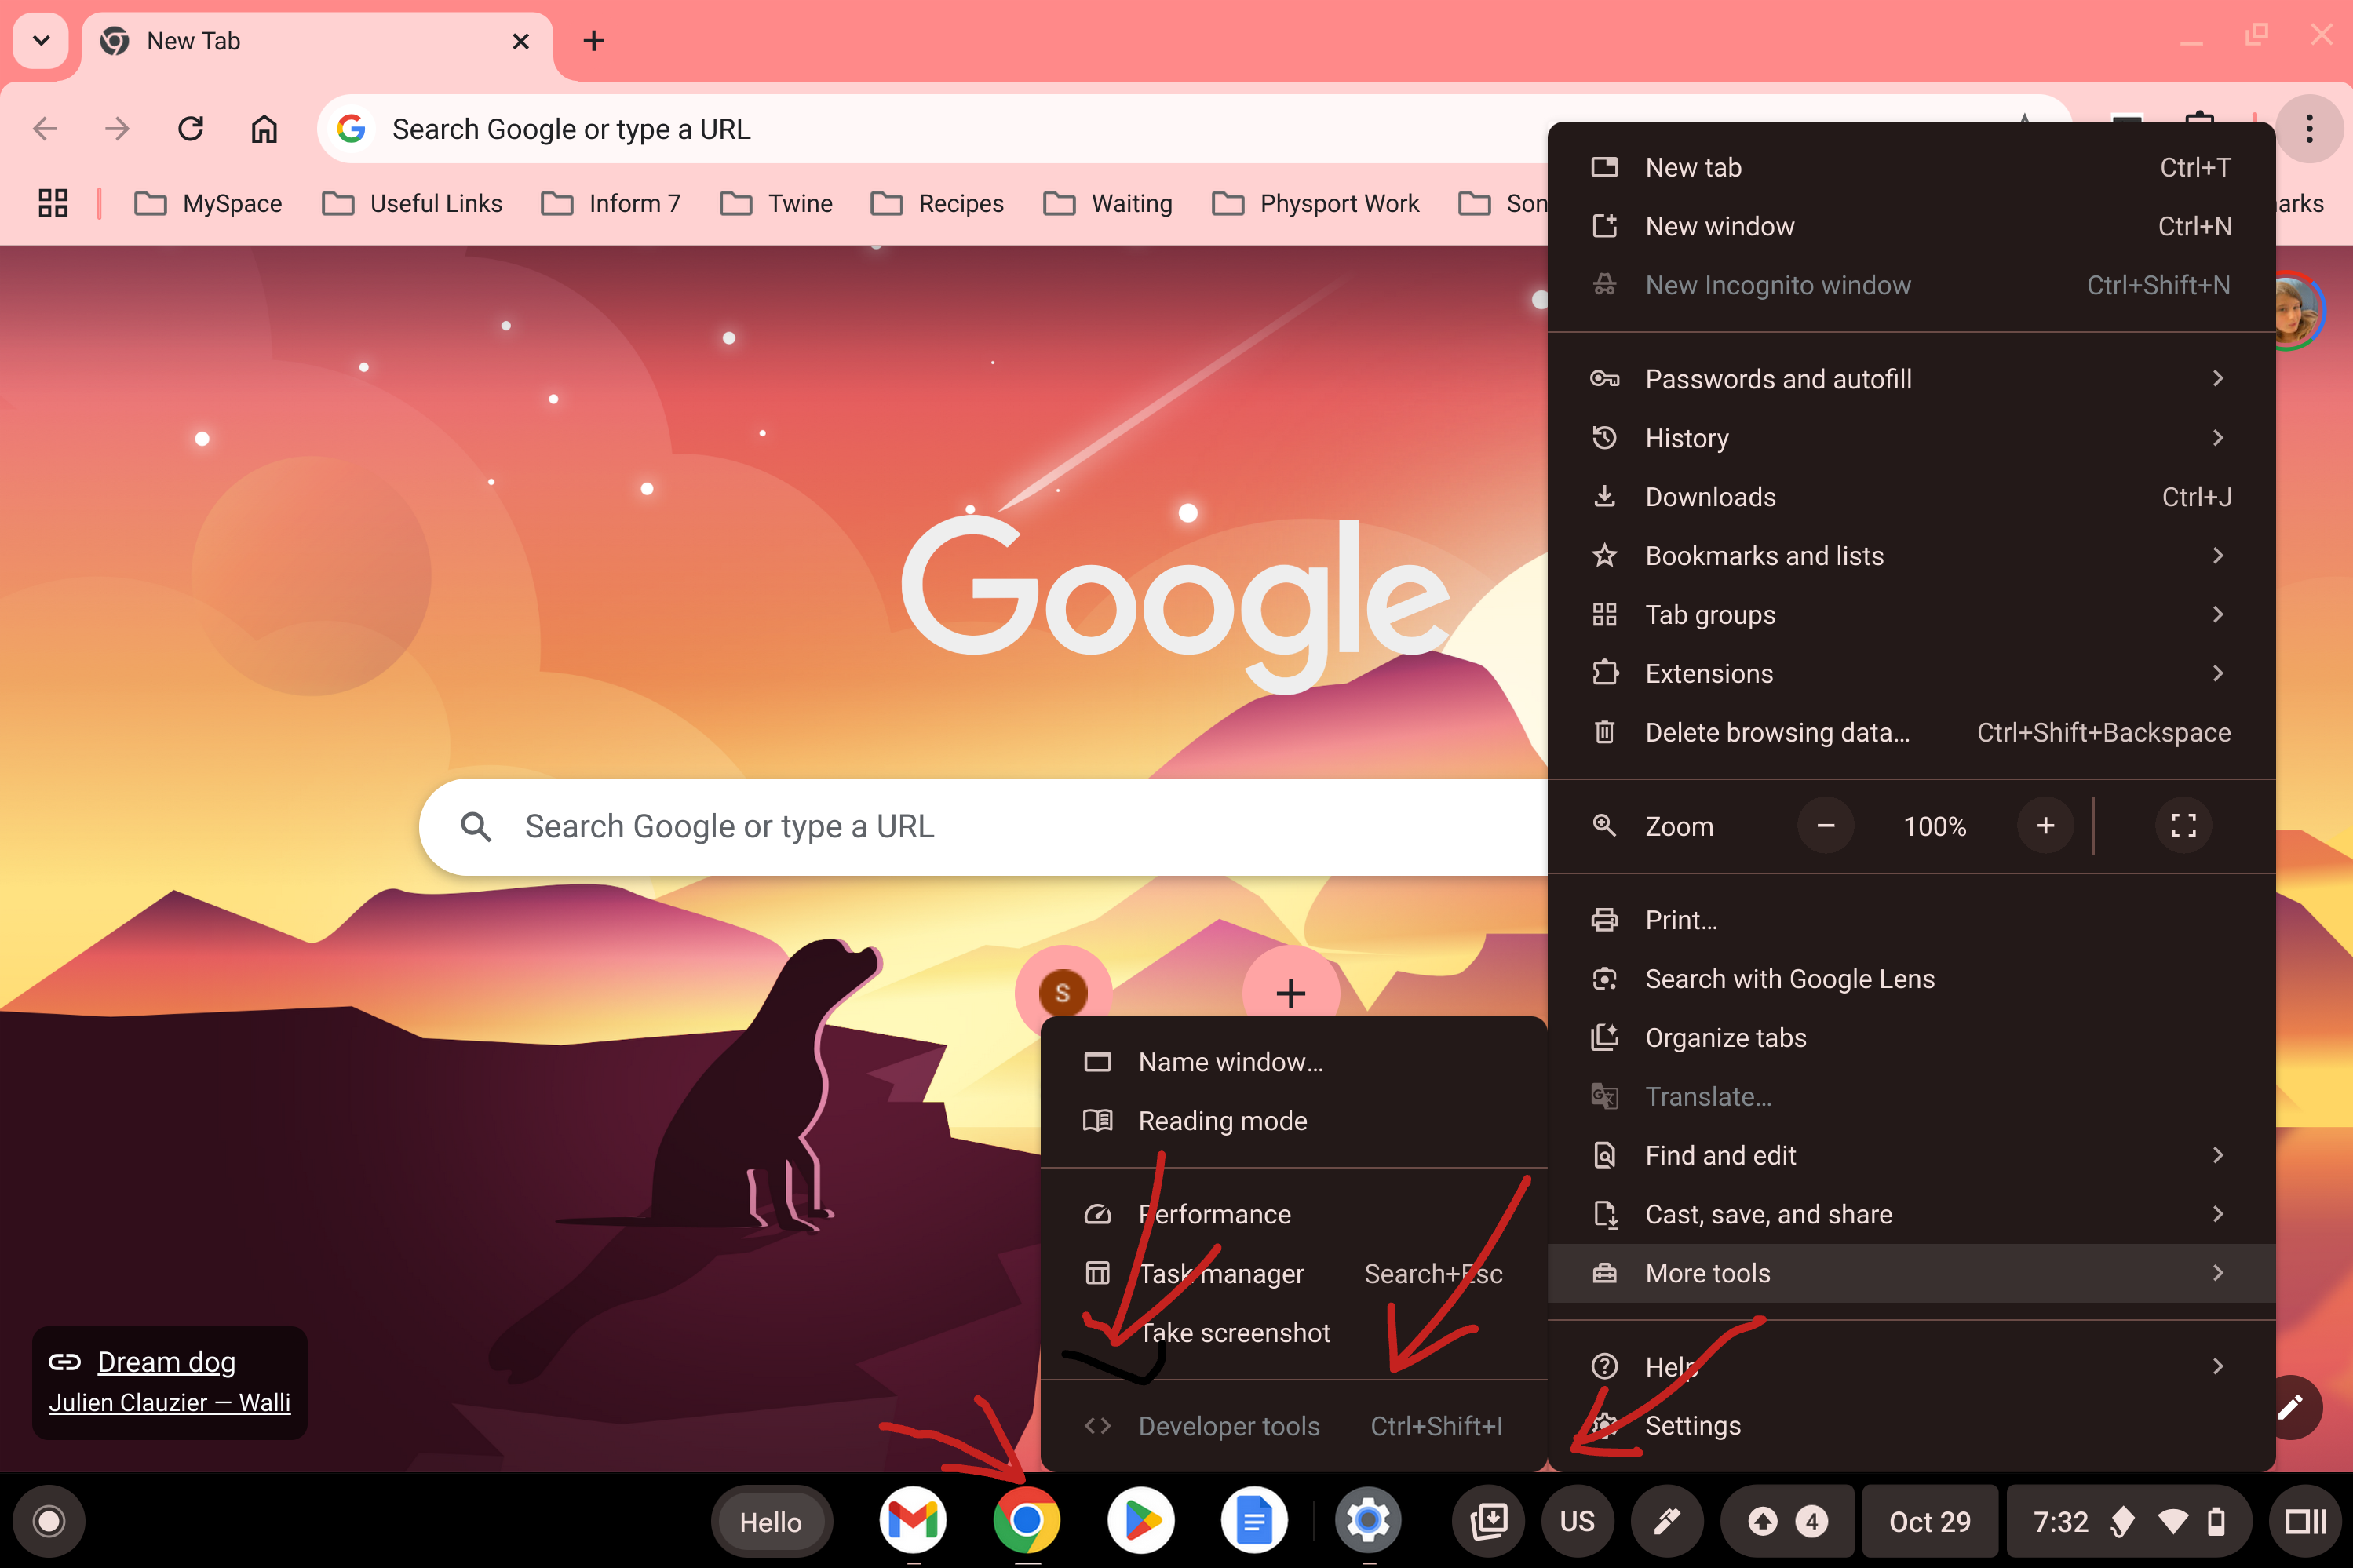This screenshot has width=2353, height=1568.
Task: Select Task manager in More tools submenu
Action: 1221,1273
